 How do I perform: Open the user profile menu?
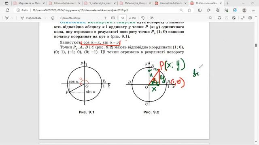[244, 10]
